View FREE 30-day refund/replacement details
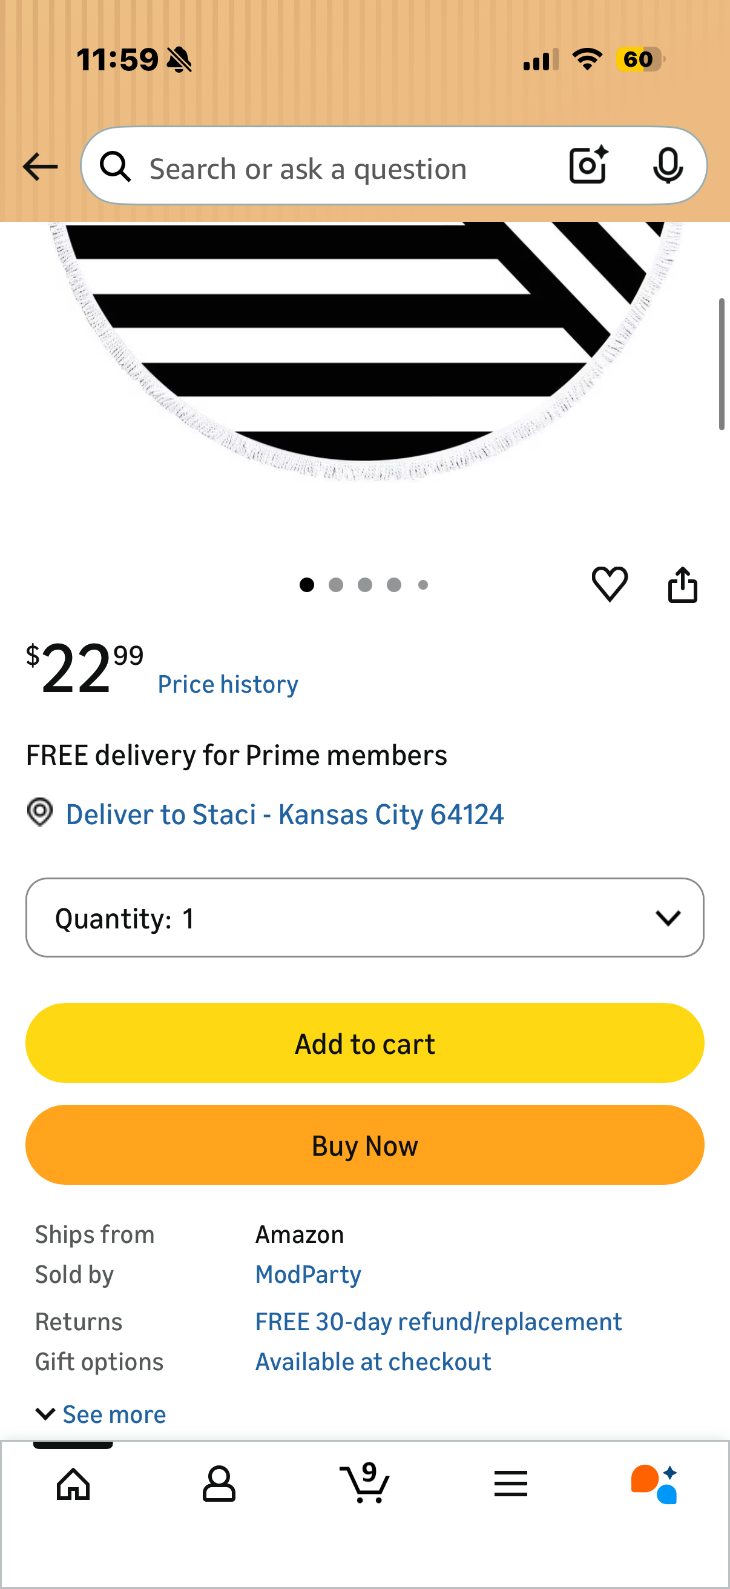This screenshot has height=1589, width=730. pos(438,1321)
